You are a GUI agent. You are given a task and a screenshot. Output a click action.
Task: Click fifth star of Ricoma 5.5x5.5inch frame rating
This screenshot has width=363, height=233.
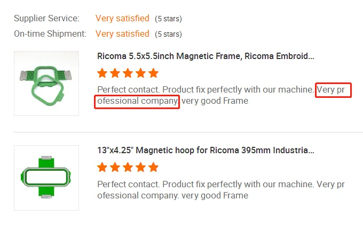point(154,73)
